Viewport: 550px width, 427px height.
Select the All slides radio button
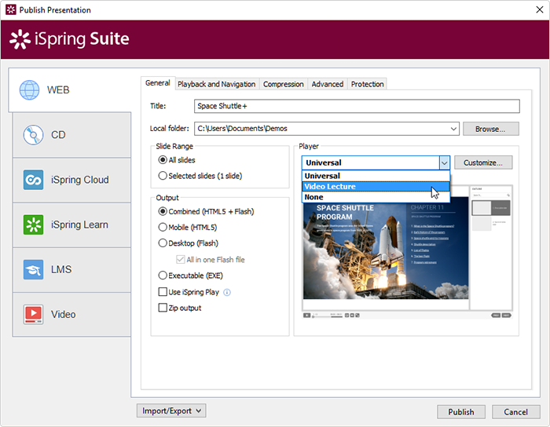(x=163, y=160)
